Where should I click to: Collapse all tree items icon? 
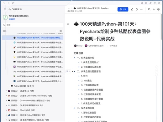(x=61, y=31)
